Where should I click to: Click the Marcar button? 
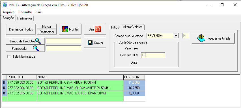click(x=47, y=27)
